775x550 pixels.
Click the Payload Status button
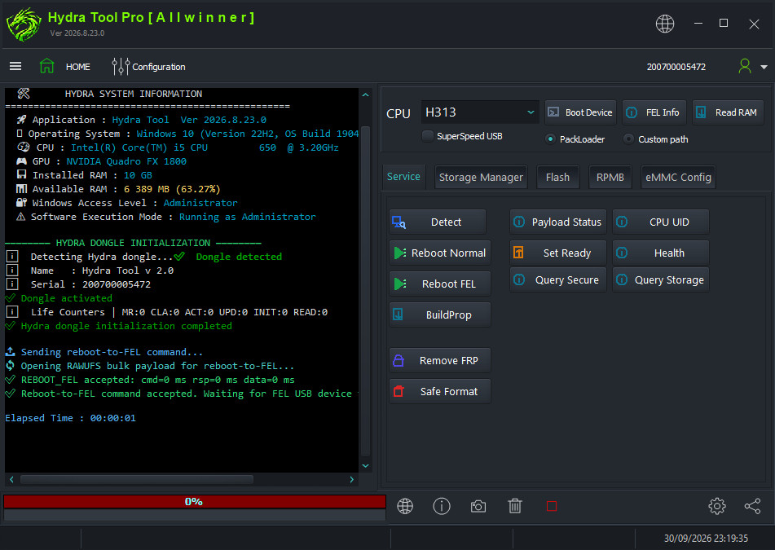tap(558, 222)
